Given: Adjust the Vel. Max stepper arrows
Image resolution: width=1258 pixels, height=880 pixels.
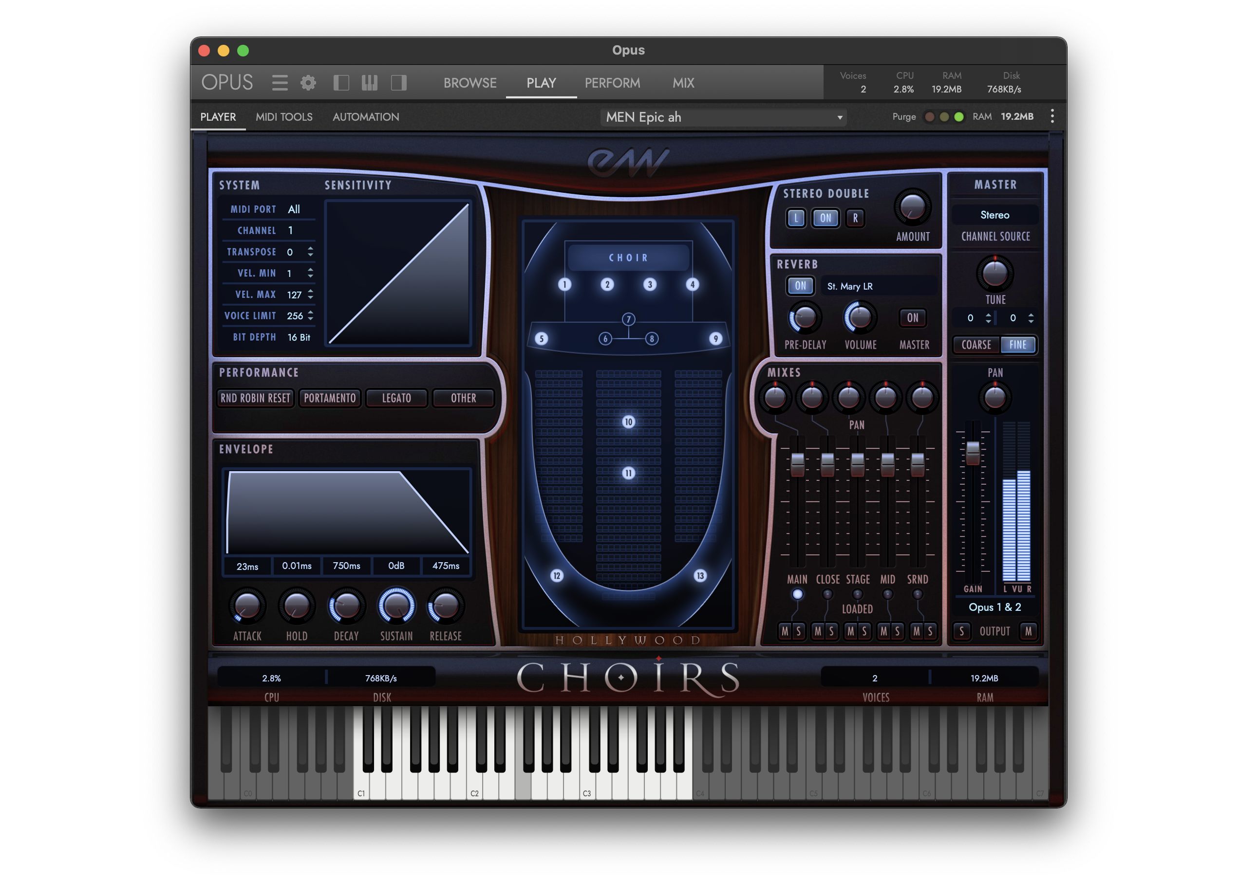Looking at the screenshot, I should pyautogui.click(x=311, y=294).
